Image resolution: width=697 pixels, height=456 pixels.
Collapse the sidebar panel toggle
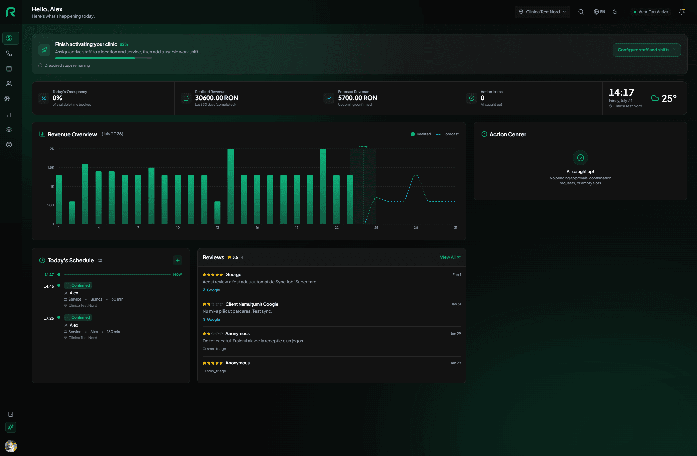tap(11, 414)
